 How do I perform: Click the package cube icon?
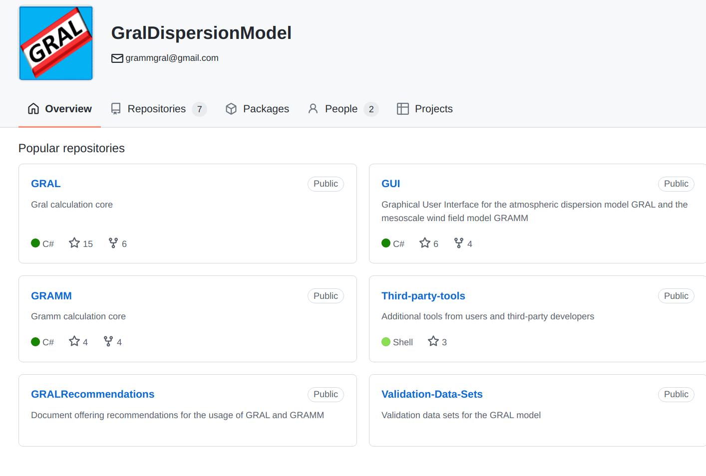click(x=231, y=109)
